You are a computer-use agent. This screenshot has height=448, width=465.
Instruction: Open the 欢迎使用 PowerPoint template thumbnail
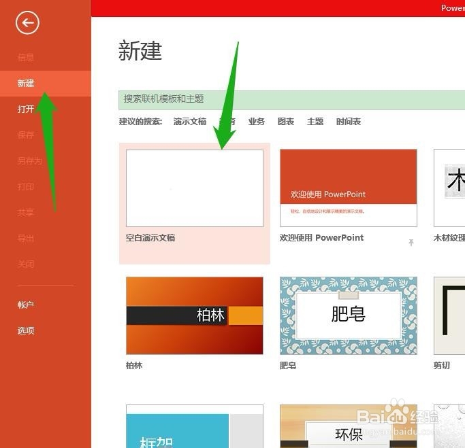349,188
